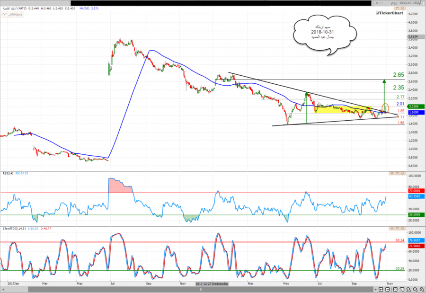The width and height of the screenshot is (426, 293).
Task: Click the green 2.0100 current price tag
Action: pyautogui.click(x=414, y=107)
